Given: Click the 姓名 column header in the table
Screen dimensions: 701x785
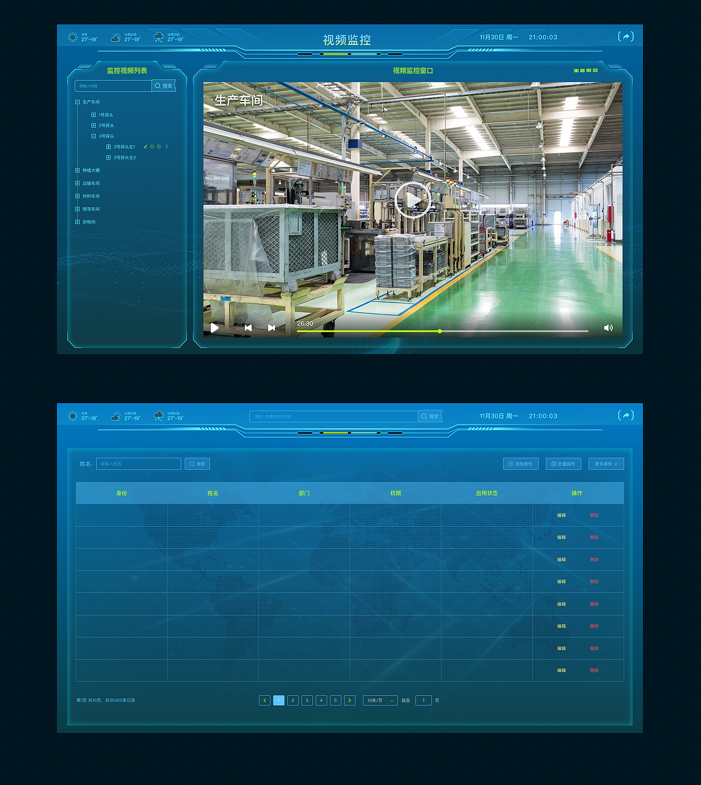Looking at the screenshot, I should [x=213, y=494].
